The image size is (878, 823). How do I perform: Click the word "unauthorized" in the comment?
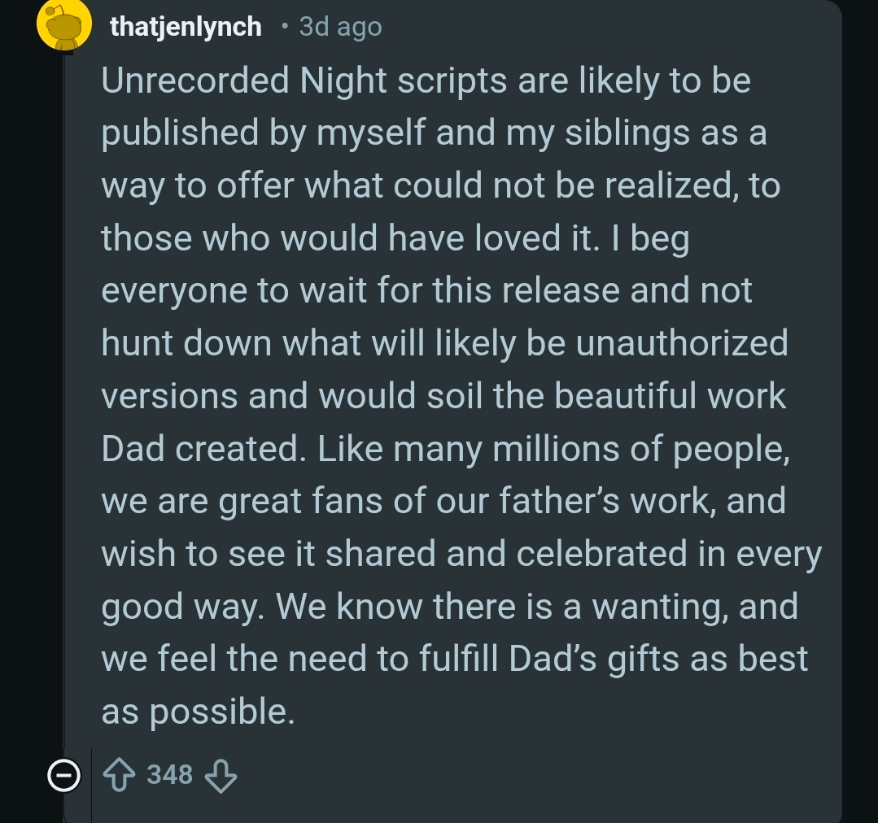(x=682, y=342)
